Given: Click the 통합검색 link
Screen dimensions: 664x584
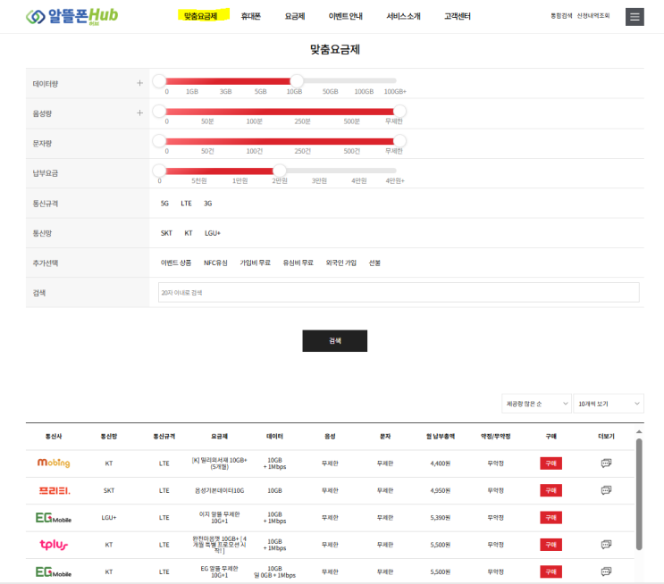Looking at the screenshot, I should tap(561, 16).
